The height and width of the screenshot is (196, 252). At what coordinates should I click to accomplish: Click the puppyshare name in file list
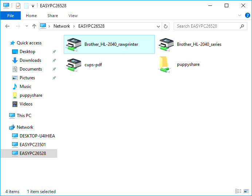click(x=188, y=64)
